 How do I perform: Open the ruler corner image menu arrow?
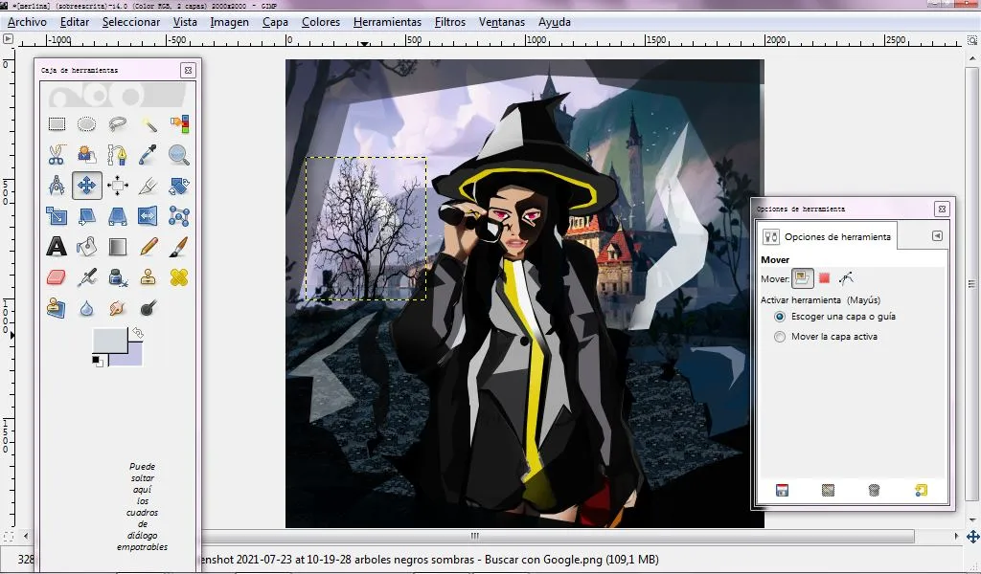point(8,38)
